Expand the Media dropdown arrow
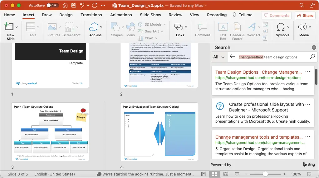Screen dimensions: 319x178 click(310, 27)
